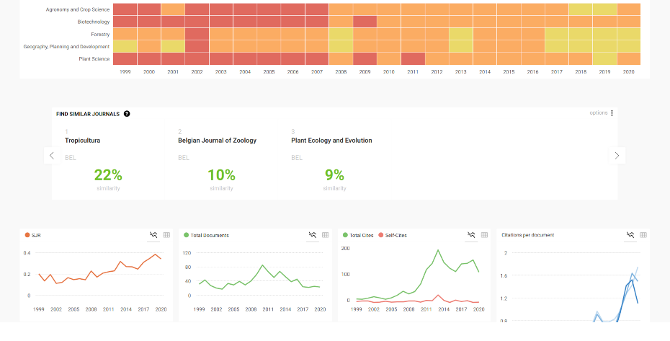Viewport: 670px width, 341px height.
Task: Show next similar journals with right arrow
Action: pos(617,156)
